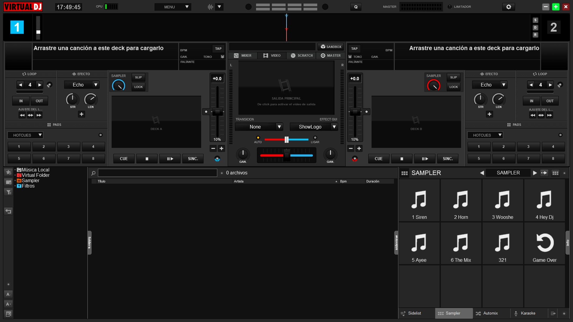Play the 1 Siren sample
Viewport: 573px width, 322px height.
click(x=419, y=200)
